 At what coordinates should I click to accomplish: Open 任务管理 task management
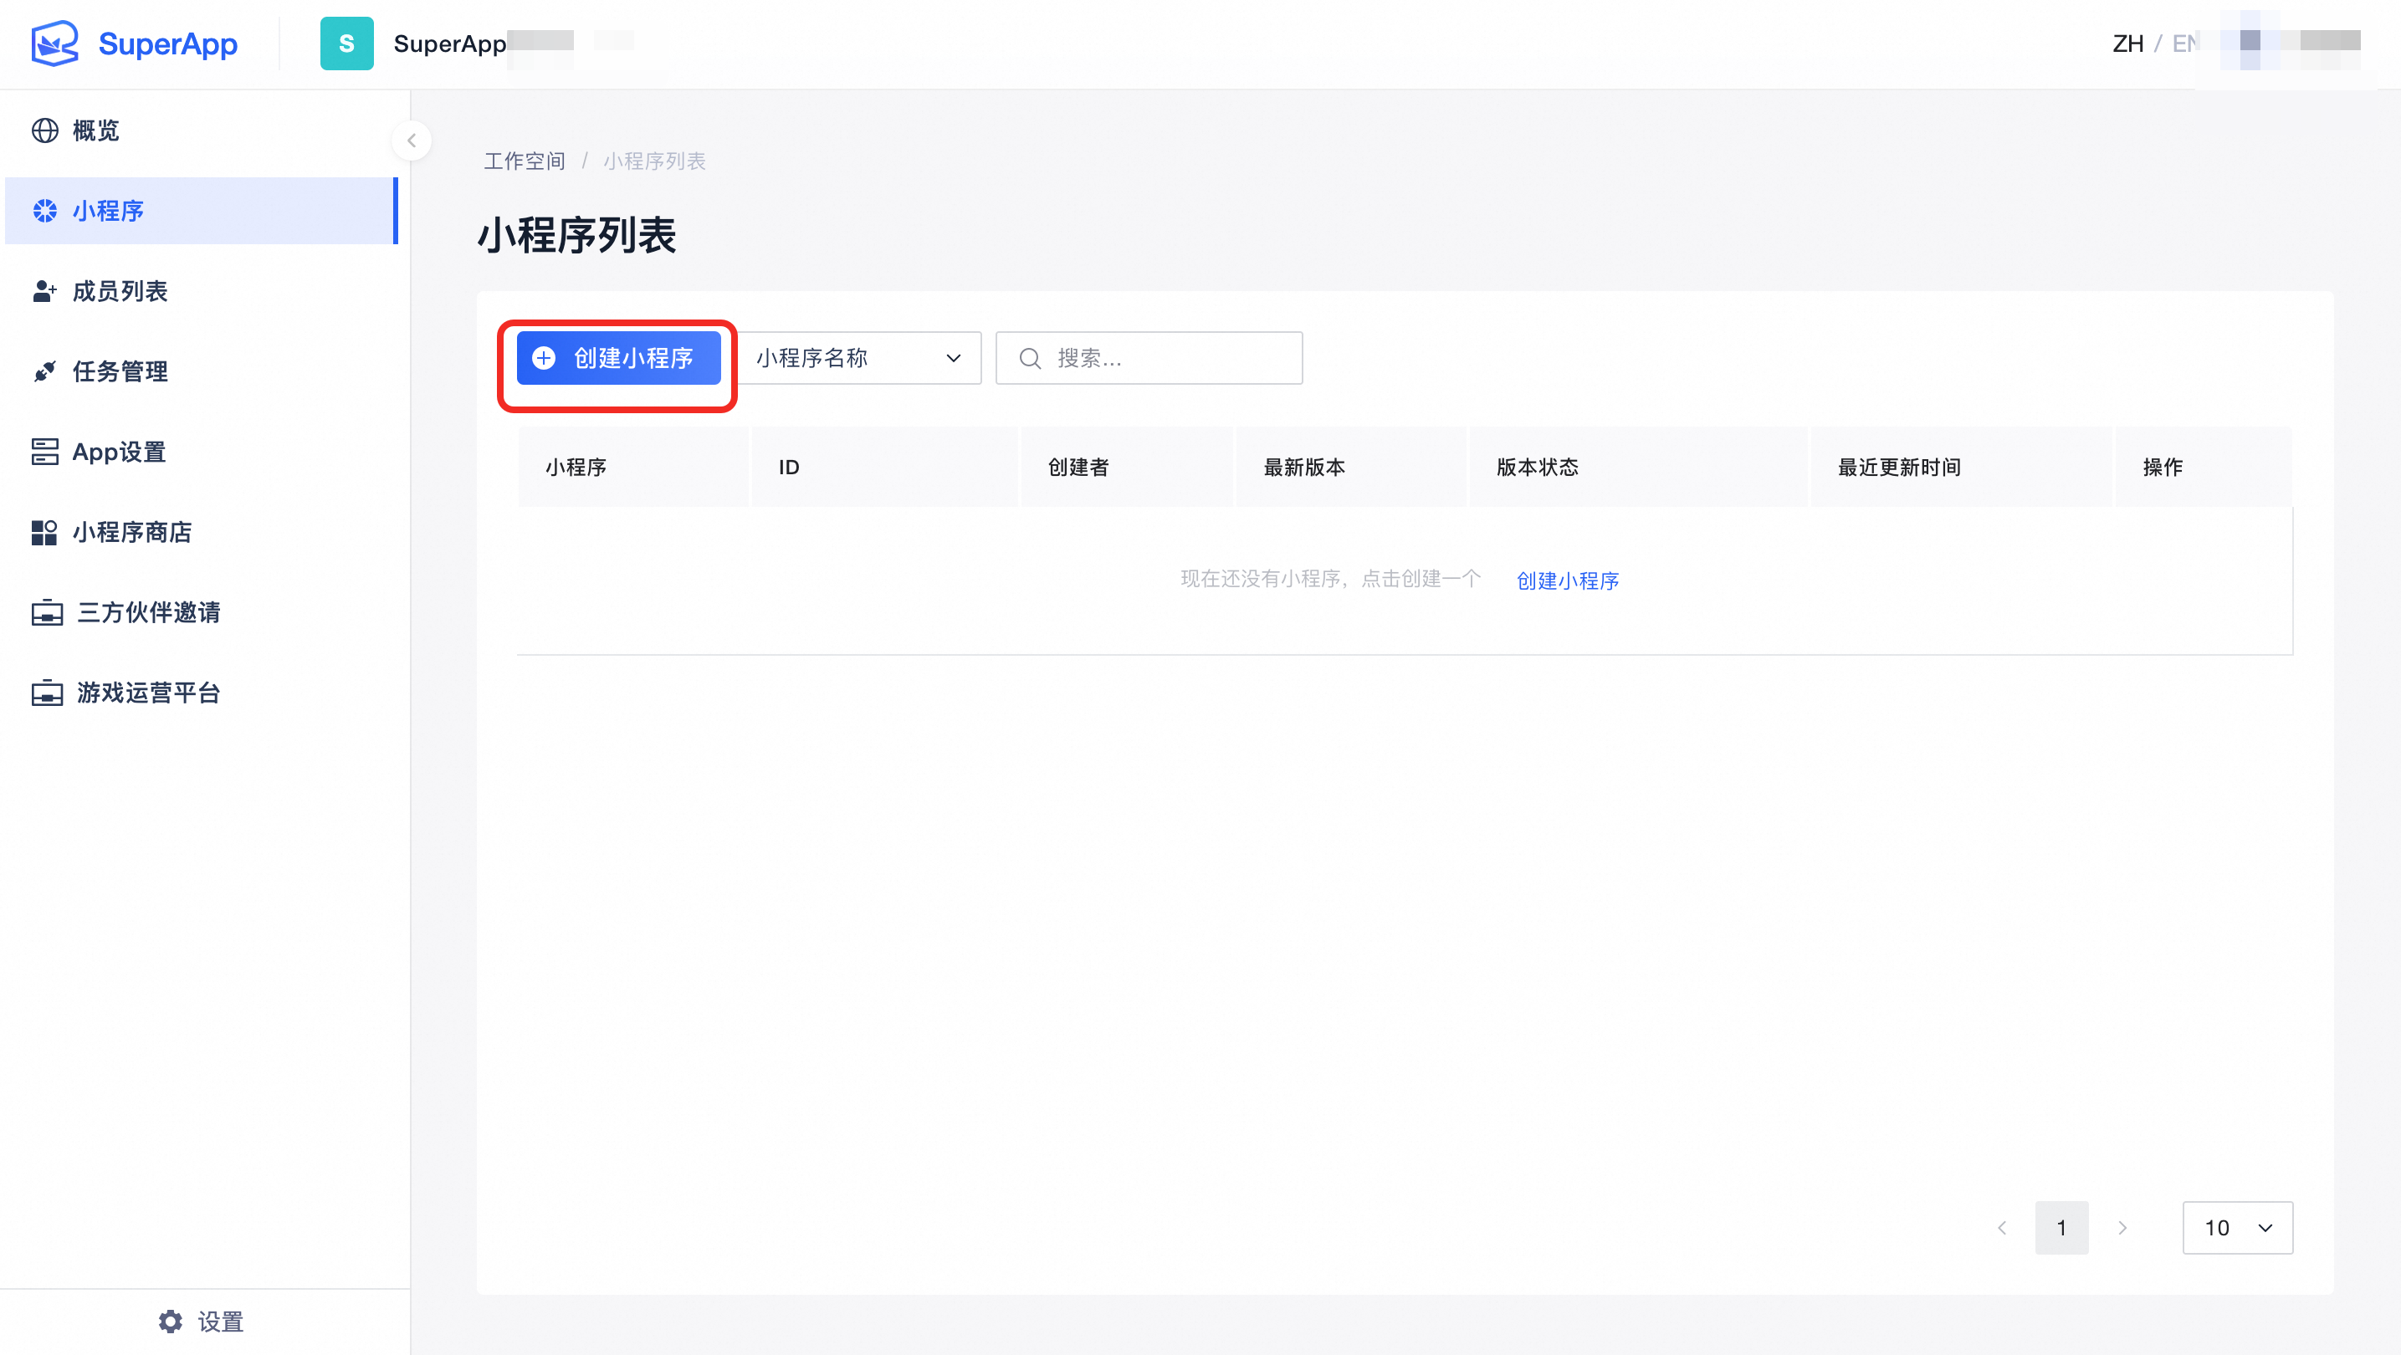coord(120,372)
